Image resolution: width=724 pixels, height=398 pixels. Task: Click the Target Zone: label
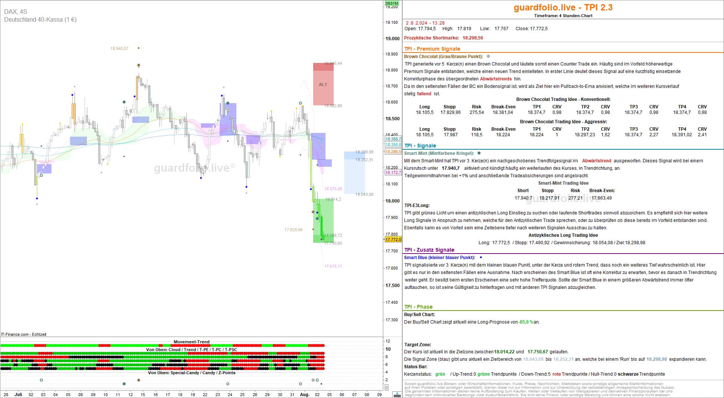point(418,344)
